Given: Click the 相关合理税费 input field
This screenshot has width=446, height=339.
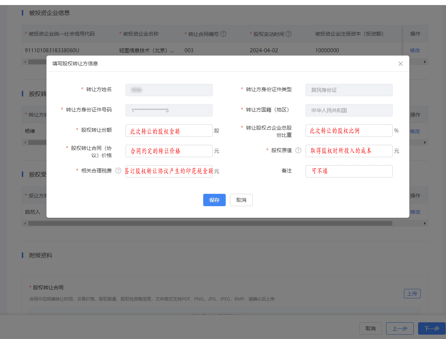Looking at the screenshot, I should click(x=169, y=171).
